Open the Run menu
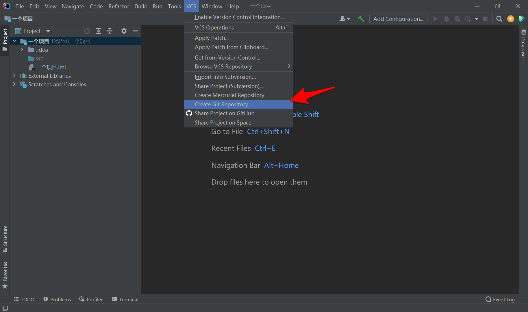528x312 pixels. coord(158,6)
